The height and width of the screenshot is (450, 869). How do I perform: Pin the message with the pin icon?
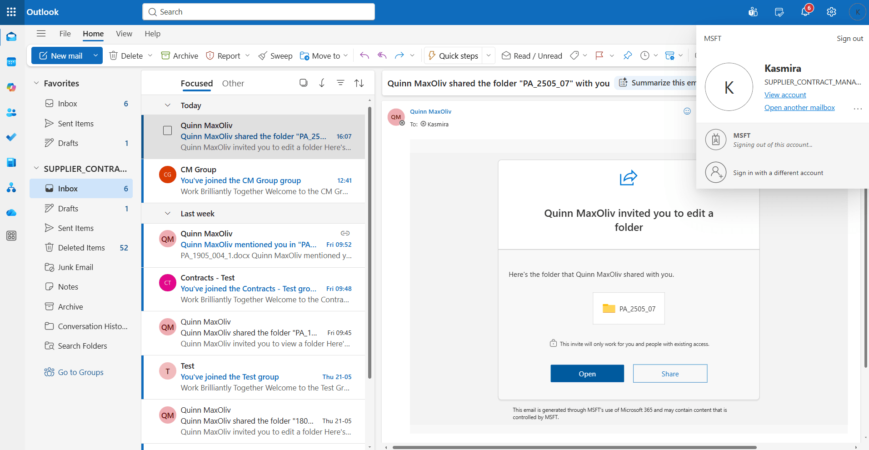click(x=628, y=55)
